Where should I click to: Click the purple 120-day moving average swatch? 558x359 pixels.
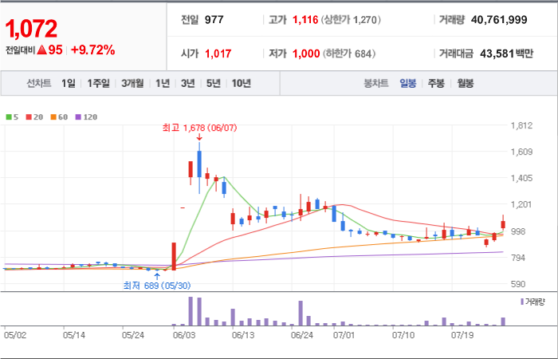click(79, 117)
